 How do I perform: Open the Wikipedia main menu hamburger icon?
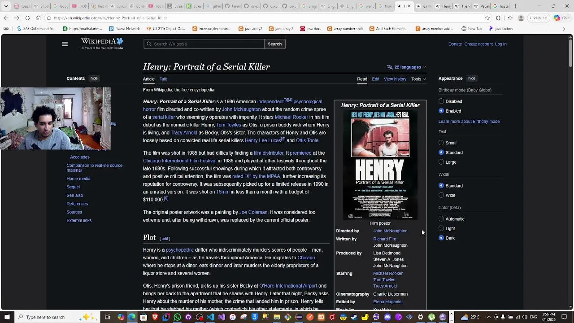tap(65, 44)
